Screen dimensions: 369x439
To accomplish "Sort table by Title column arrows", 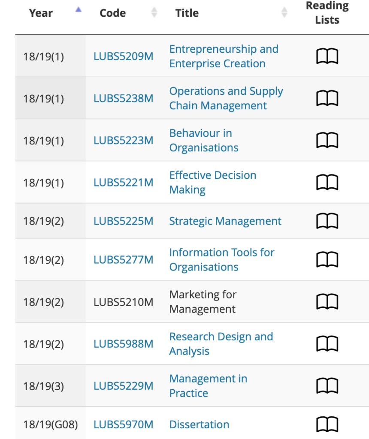I will pyautogui.click(x=284, y=12).
